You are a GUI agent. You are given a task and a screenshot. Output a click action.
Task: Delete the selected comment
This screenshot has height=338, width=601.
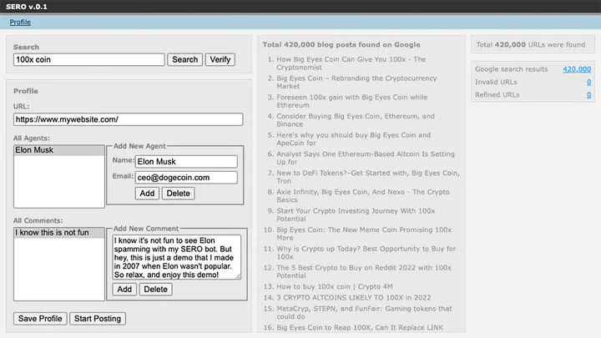(155, 290)
